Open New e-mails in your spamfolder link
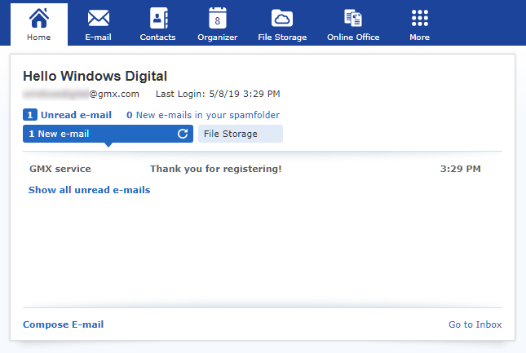 [x=203, y=115]
